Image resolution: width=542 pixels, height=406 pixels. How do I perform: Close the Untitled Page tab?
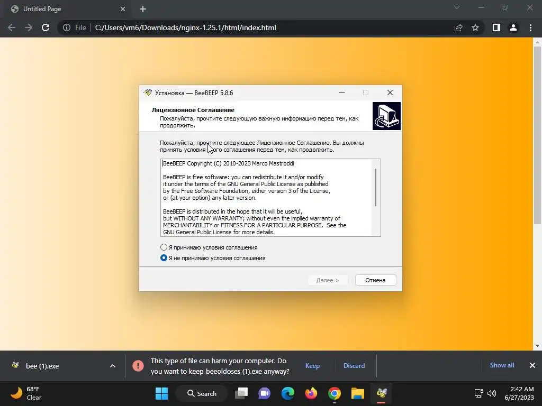pos(123,9)
